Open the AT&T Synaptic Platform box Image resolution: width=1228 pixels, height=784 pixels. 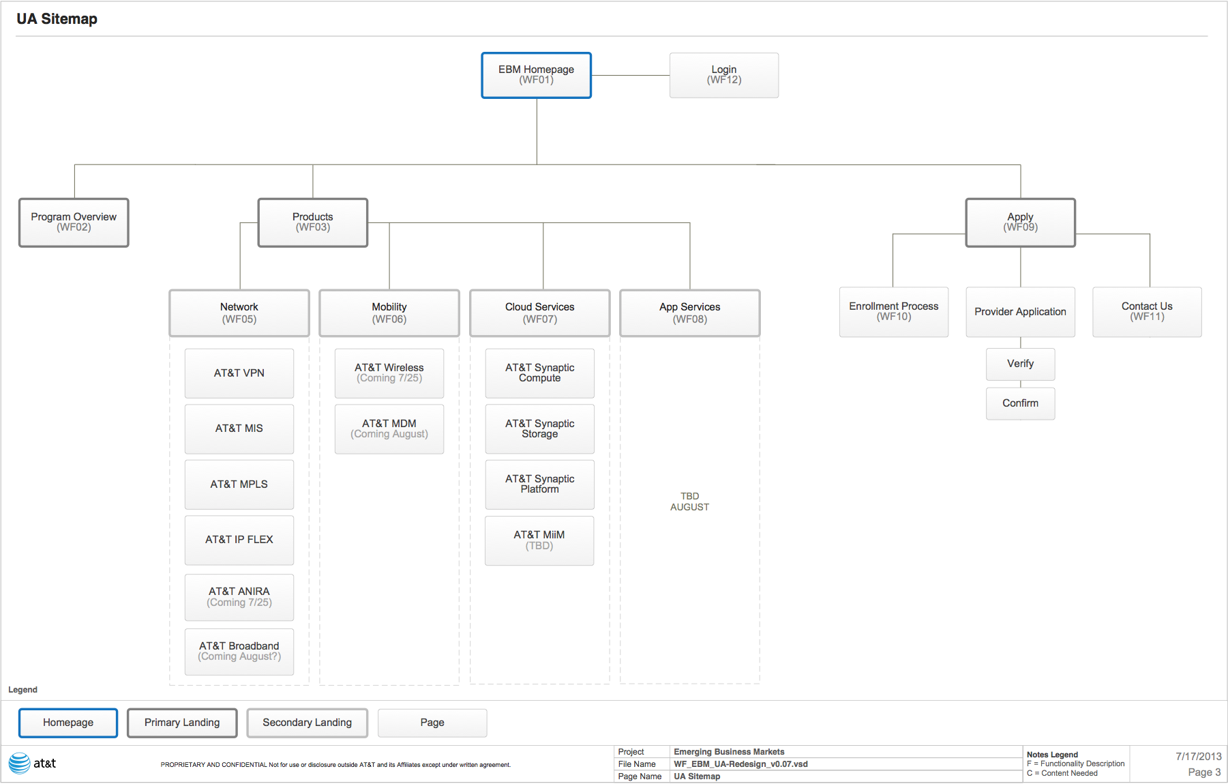540,484
